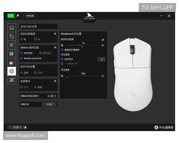This screenshot has width=179, height=143.
Task: Click minus on 按键延迟响应
Action: [x=55, y=96]
